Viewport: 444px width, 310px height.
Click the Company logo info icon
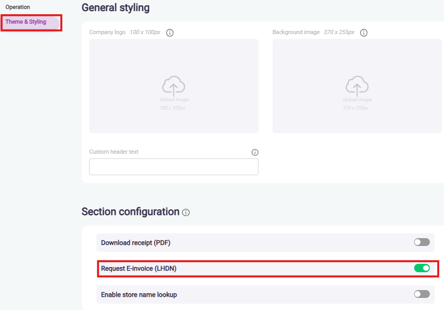(170, 33)
